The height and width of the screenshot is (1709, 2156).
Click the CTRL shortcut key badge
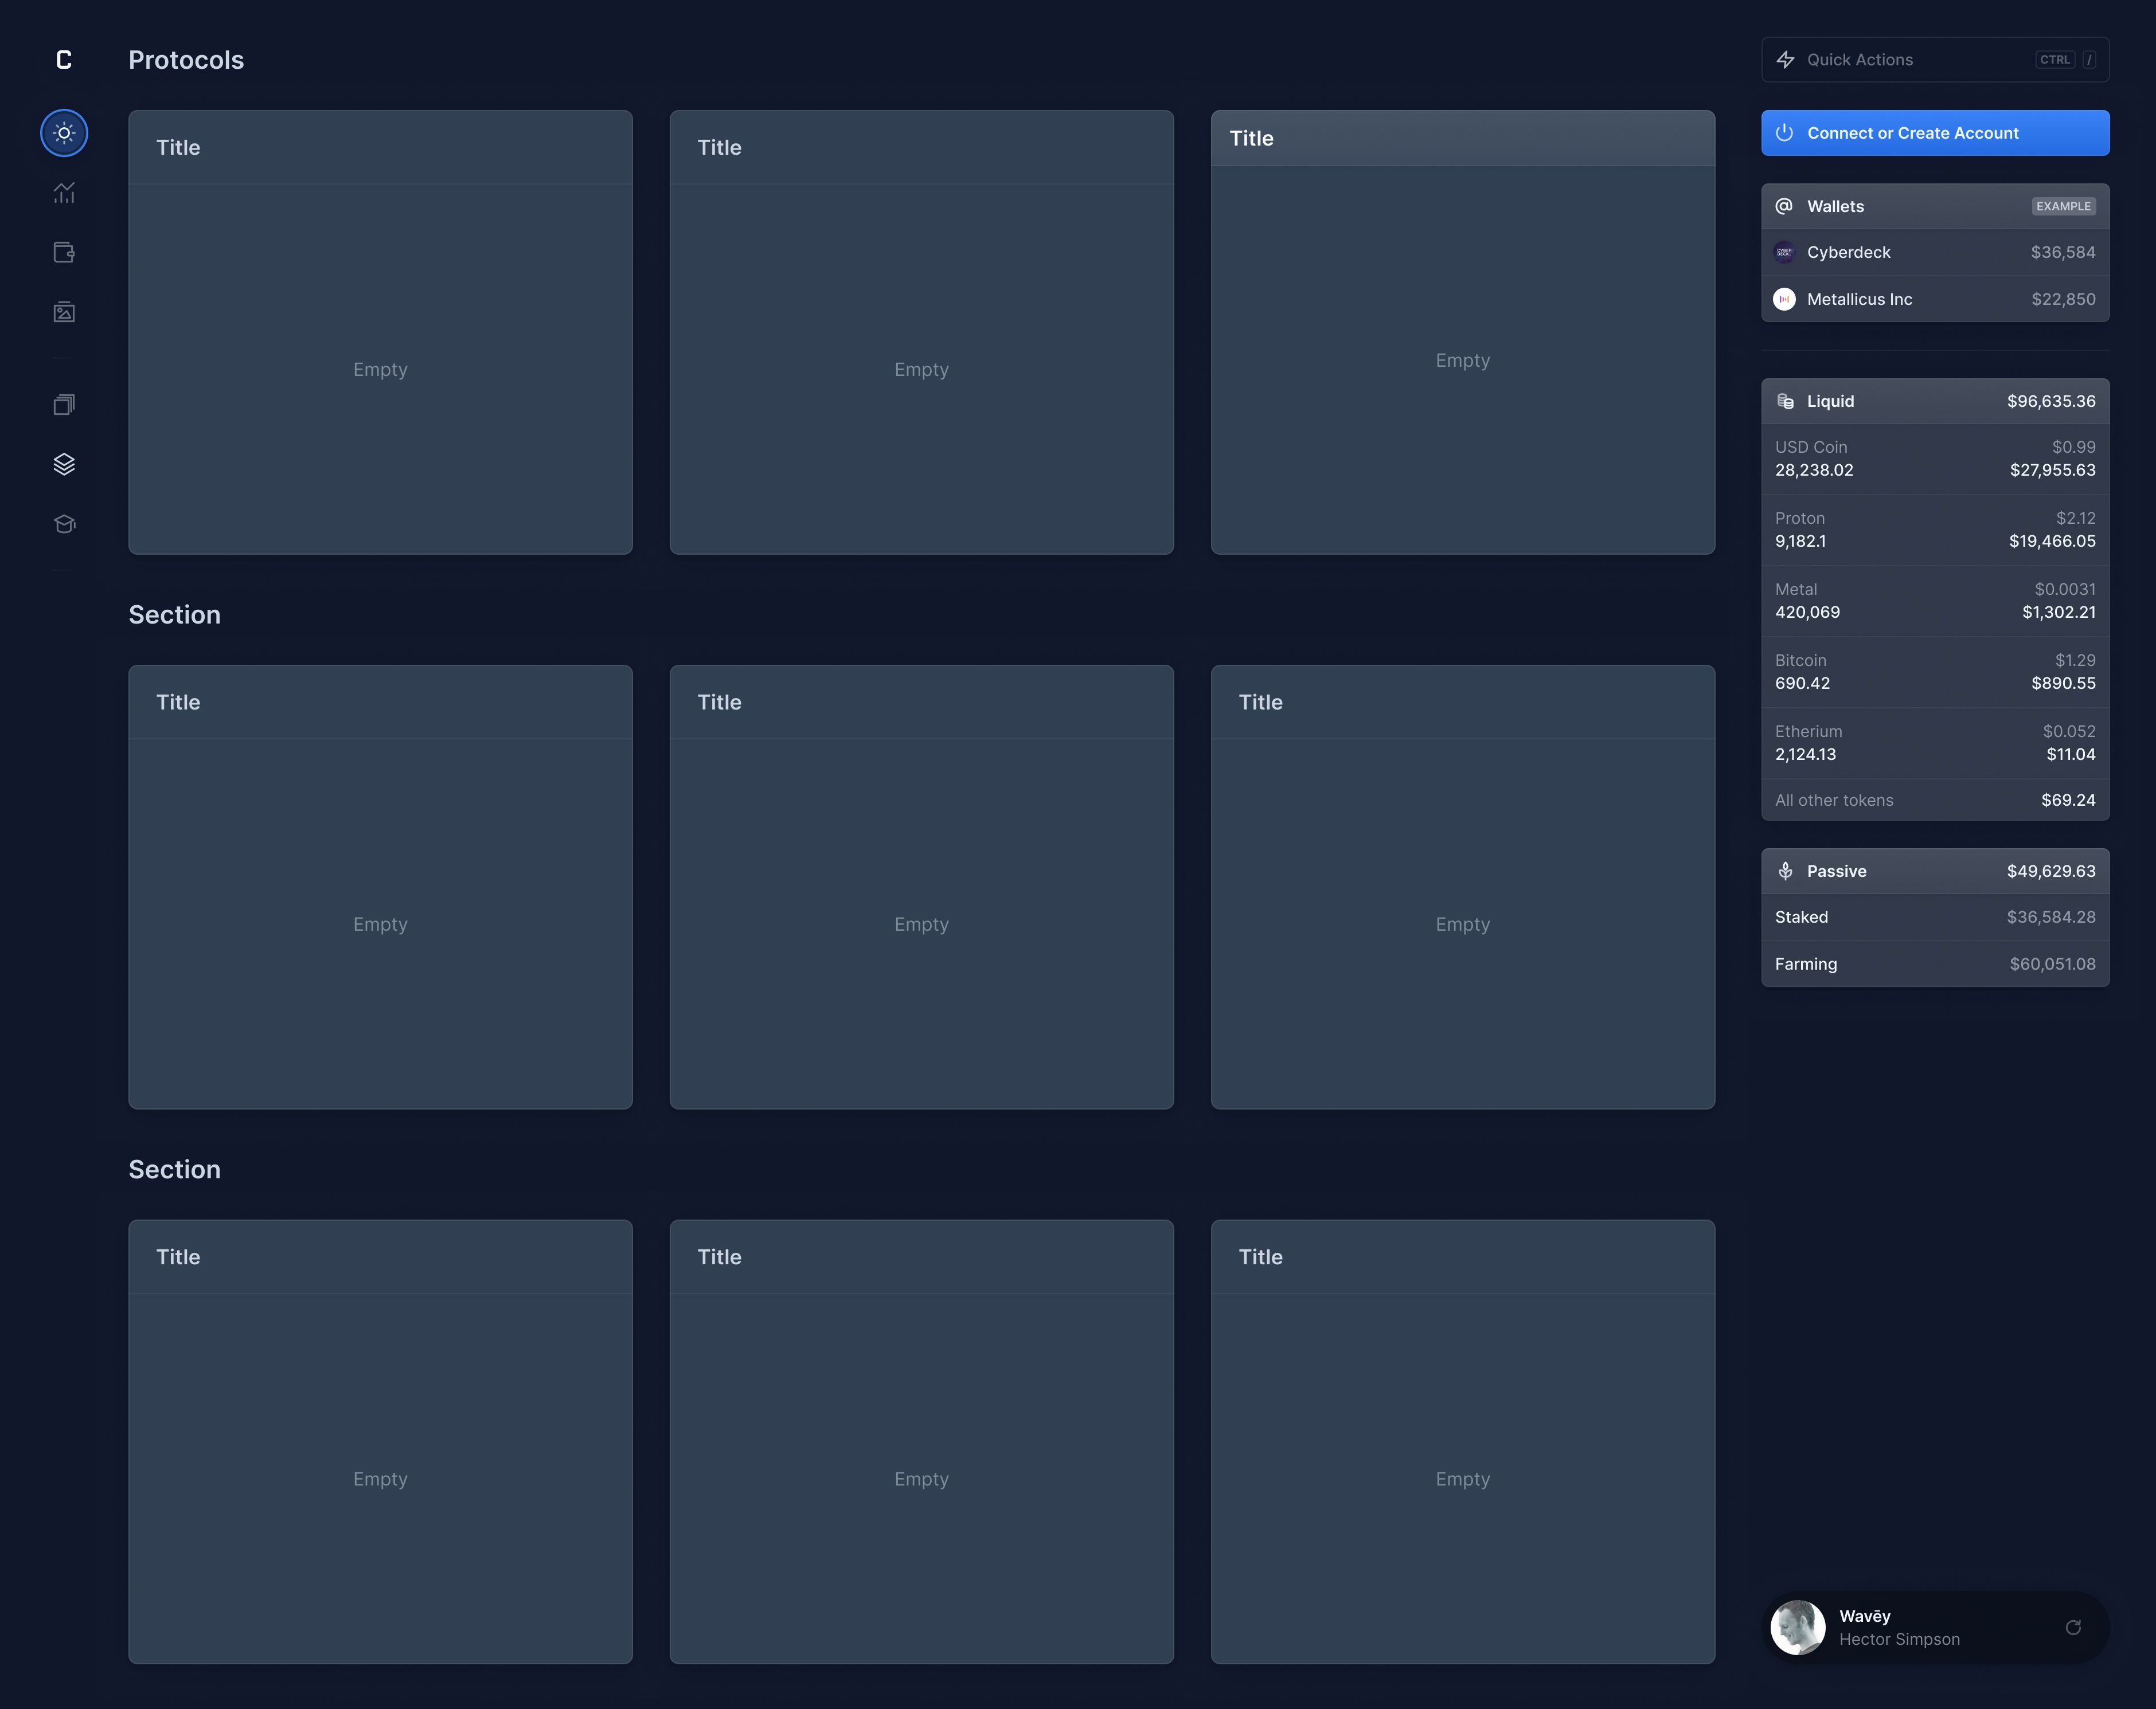click(x=2055, y=60)
